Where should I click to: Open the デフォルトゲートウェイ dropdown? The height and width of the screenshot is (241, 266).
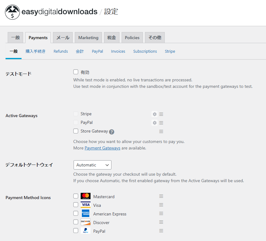[92, 165]
